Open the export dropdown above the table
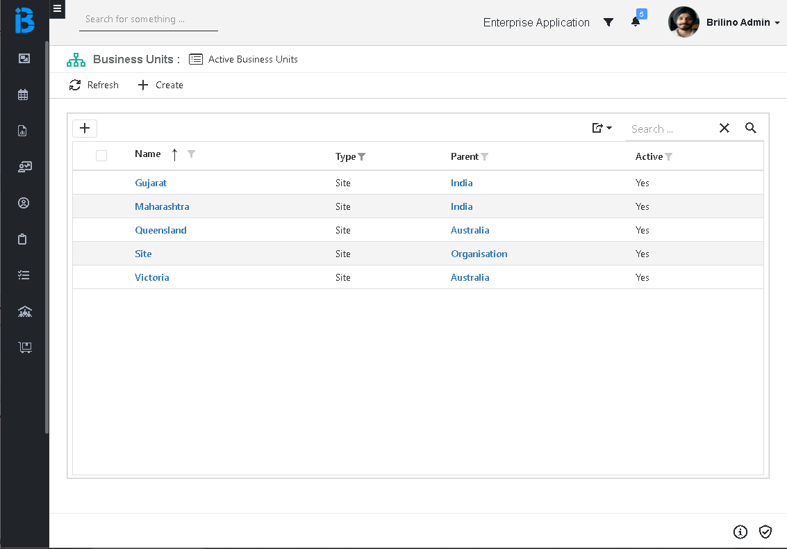Image resolution: width=787 pixels, height=549 pixels. click(x=602, y=128)
